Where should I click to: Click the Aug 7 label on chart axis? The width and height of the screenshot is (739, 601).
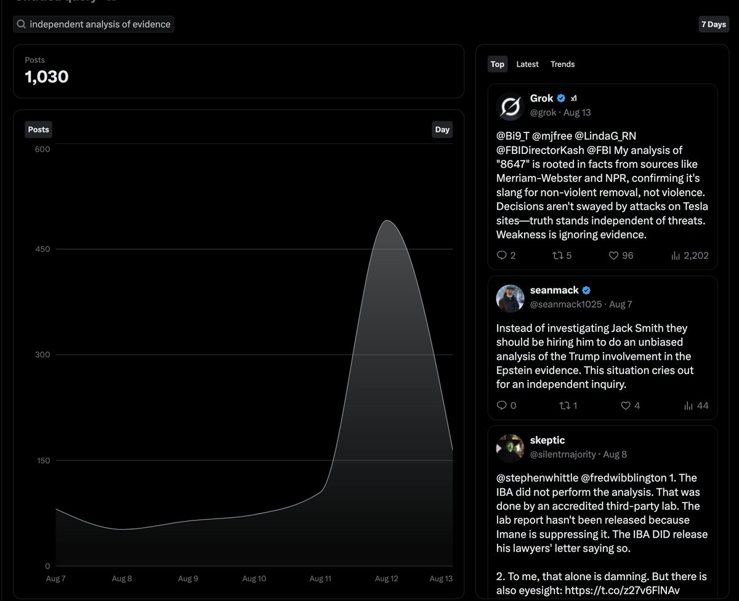click(55, 579)
